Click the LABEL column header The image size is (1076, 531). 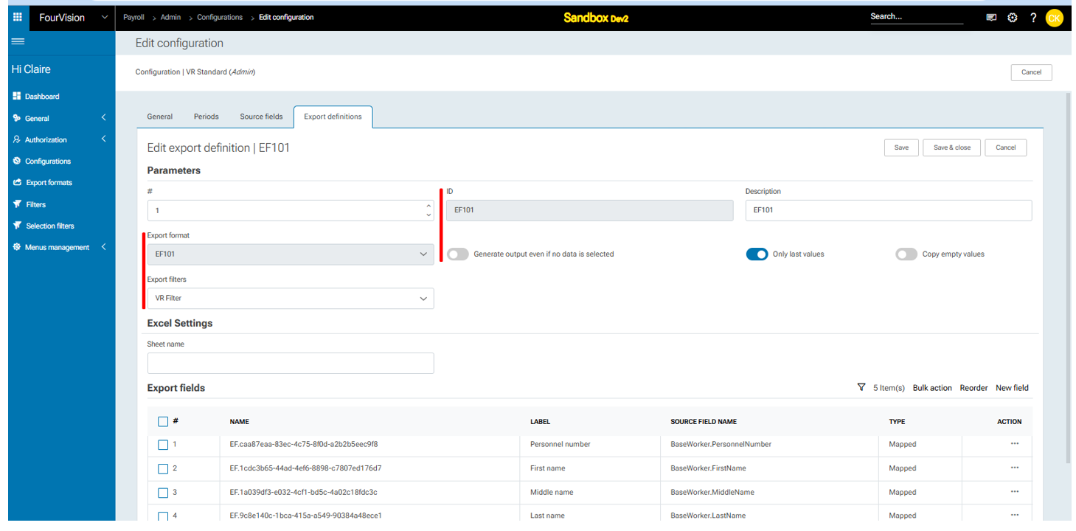[540, 422]
